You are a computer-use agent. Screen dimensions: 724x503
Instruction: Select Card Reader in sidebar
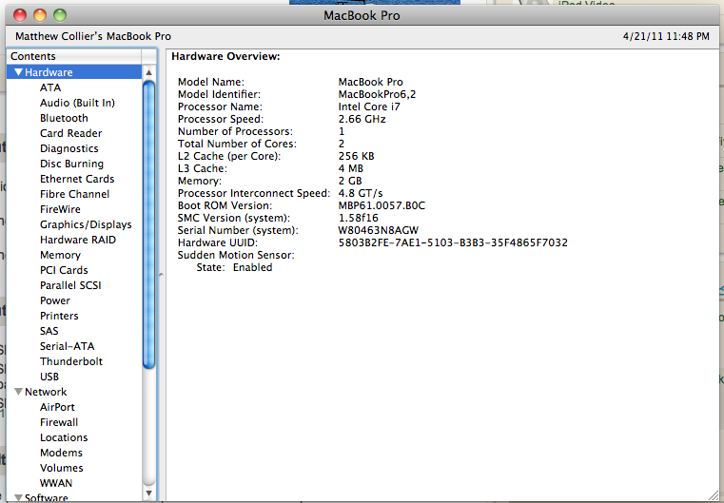(70, 133)
